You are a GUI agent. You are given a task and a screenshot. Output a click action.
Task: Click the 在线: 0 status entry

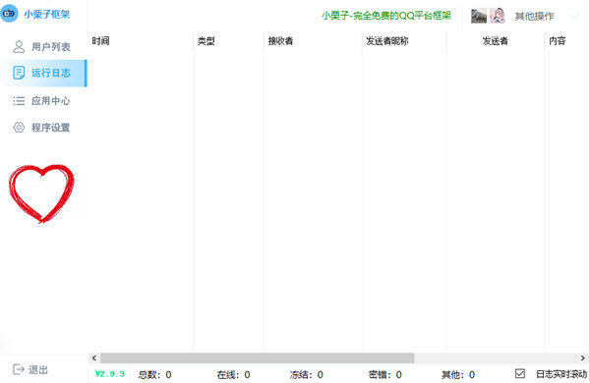pyautogui.click(x=233, y=374)
